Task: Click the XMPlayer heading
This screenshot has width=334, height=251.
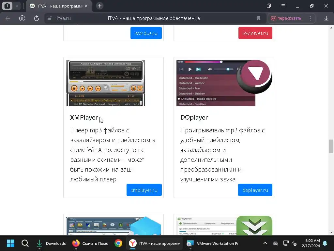Action: (84, 117)
